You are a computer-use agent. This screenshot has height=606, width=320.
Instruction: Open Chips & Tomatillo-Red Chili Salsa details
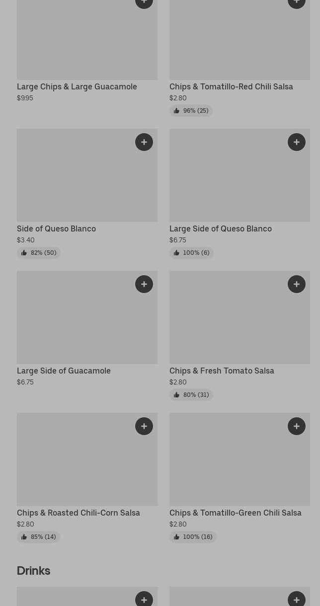point(231,86)
